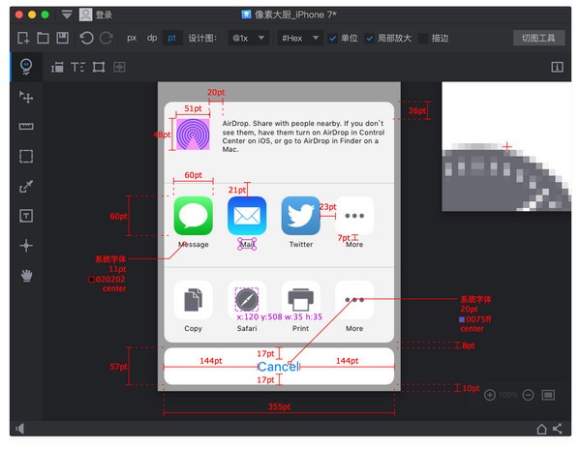Screen dimensions: 581x449
Task: Enable the 描边 checkbox
Action: (x=422, y=38)
